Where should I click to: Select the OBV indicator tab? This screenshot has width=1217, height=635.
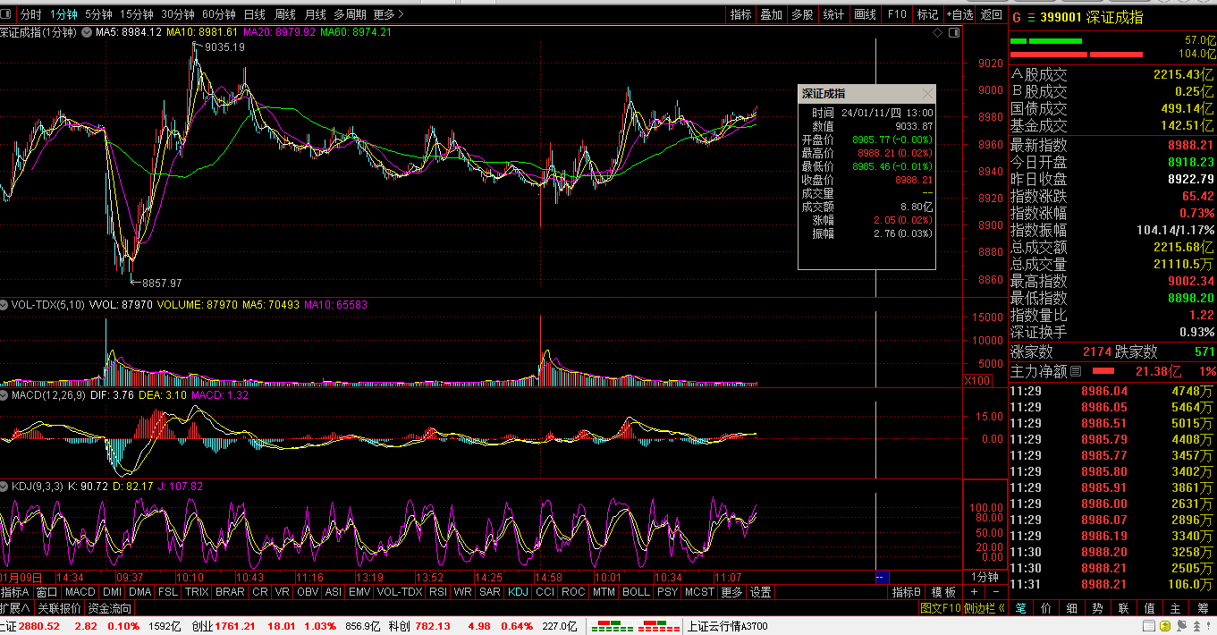tap(308, 592)
